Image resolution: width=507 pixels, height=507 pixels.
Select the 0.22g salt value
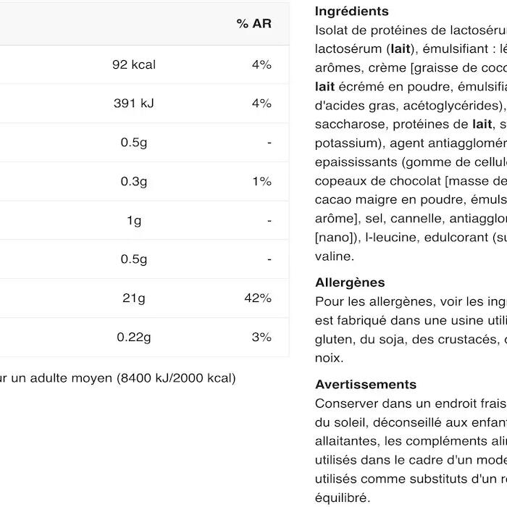point(134,338)
